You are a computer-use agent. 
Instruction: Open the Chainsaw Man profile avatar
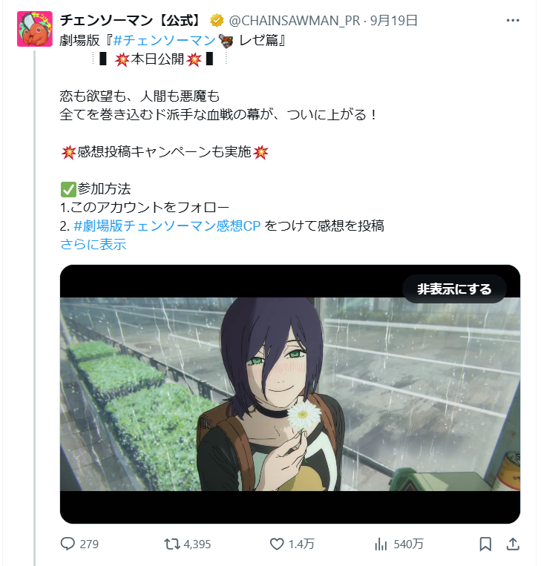click(35, 29)
